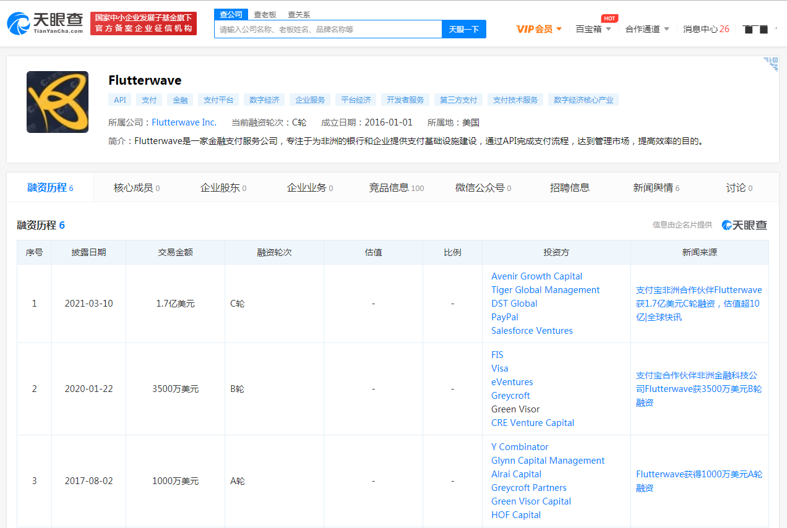
Task: Open CRE Venture Capital investor link
Action: click(533, 423)
